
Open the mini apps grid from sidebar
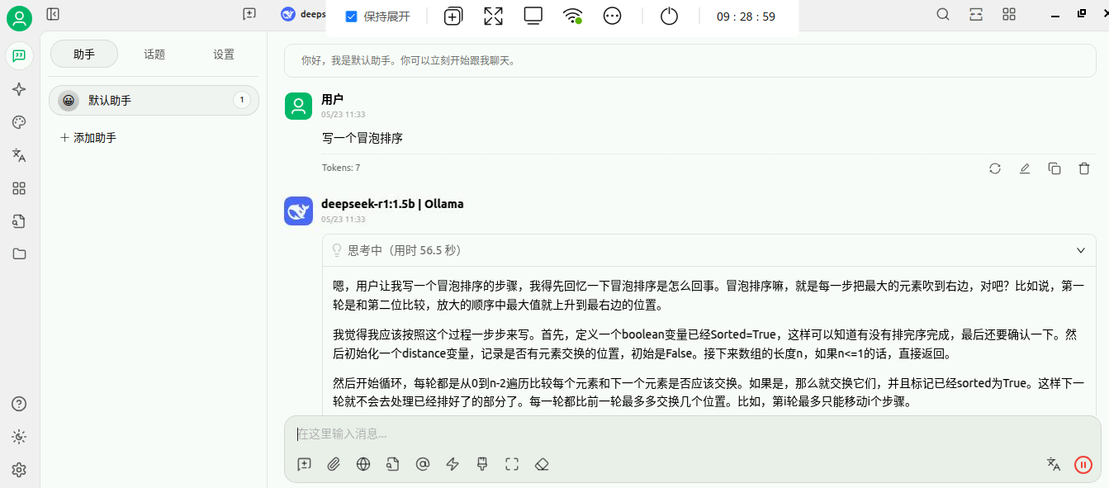click(x=19, y=188)
